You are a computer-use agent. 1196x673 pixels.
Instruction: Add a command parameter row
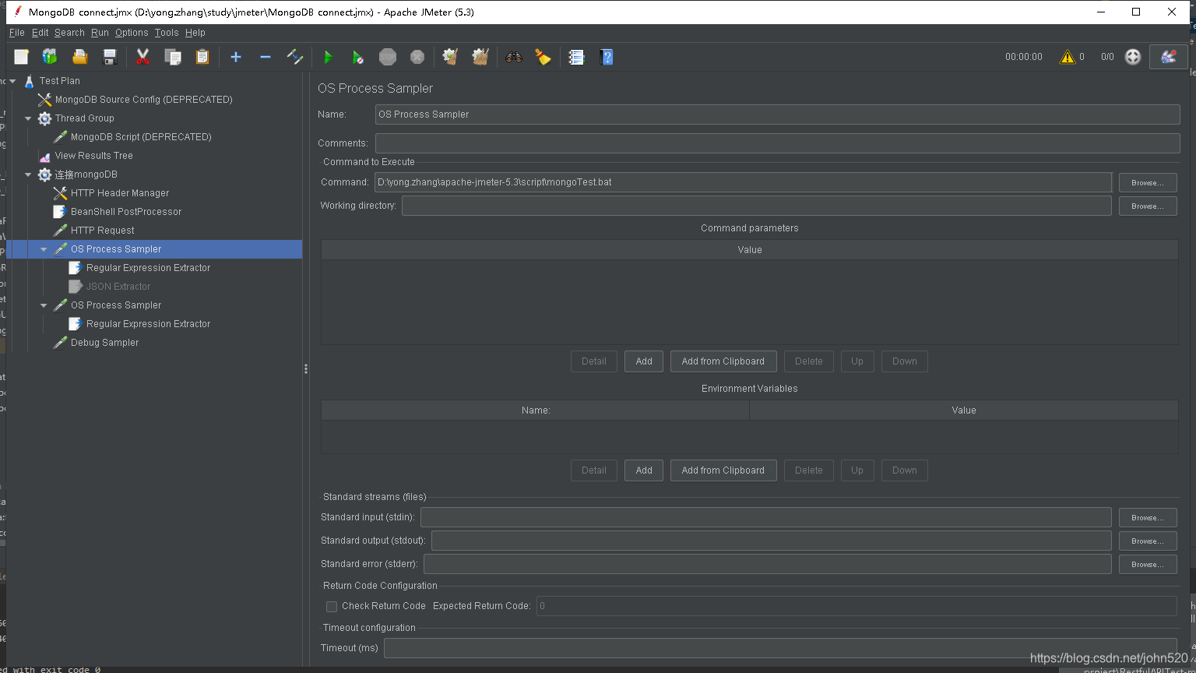644,361
